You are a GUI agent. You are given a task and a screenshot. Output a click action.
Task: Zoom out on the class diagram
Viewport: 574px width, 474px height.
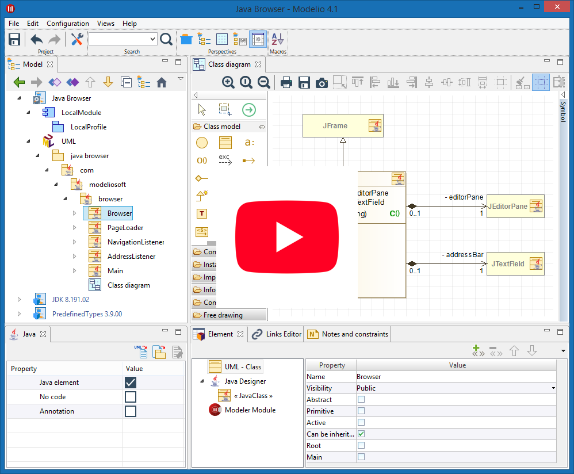point(263,82)
